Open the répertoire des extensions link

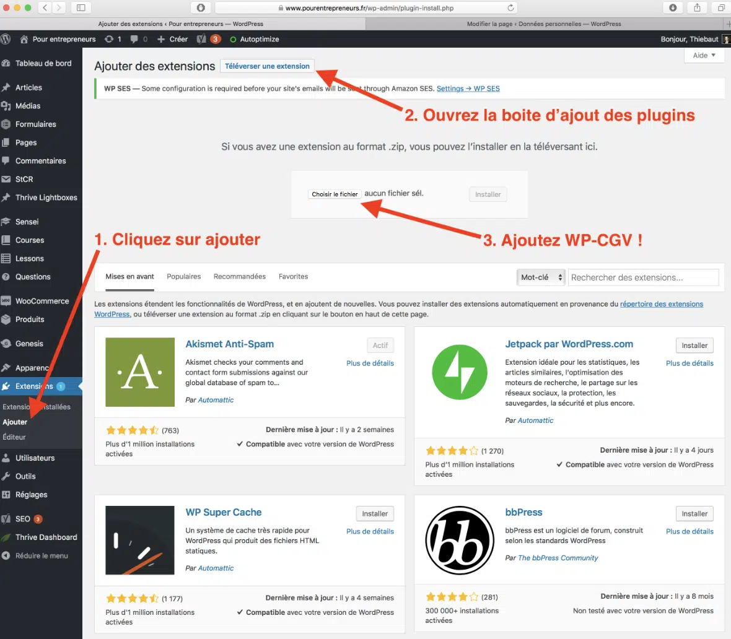661,304
